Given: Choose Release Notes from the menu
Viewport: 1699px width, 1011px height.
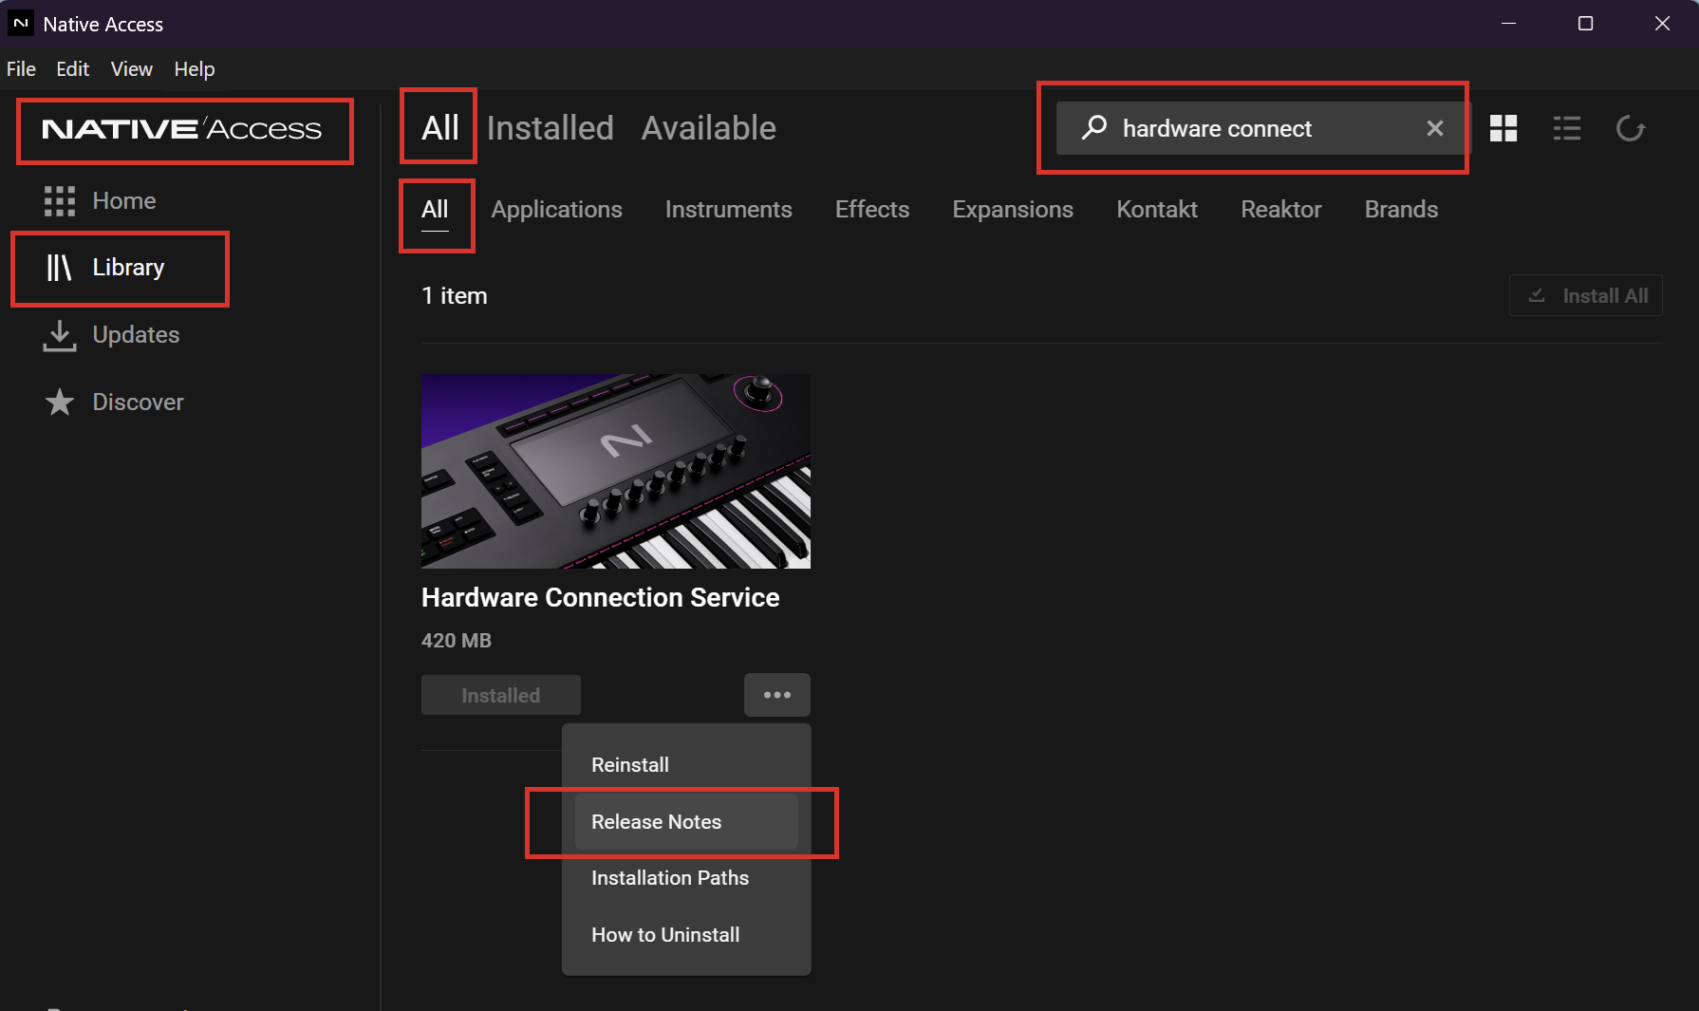Looking at the screenshot, I should click(x=686, y=822).
